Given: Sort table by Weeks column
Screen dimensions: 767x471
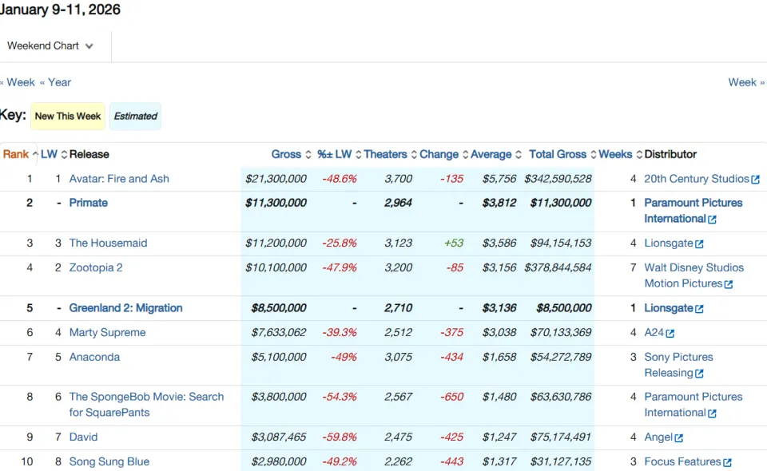Looking at the screenshot, I should coord(620,154).
